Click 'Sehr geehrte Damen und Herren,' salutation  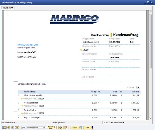point(32,84)
